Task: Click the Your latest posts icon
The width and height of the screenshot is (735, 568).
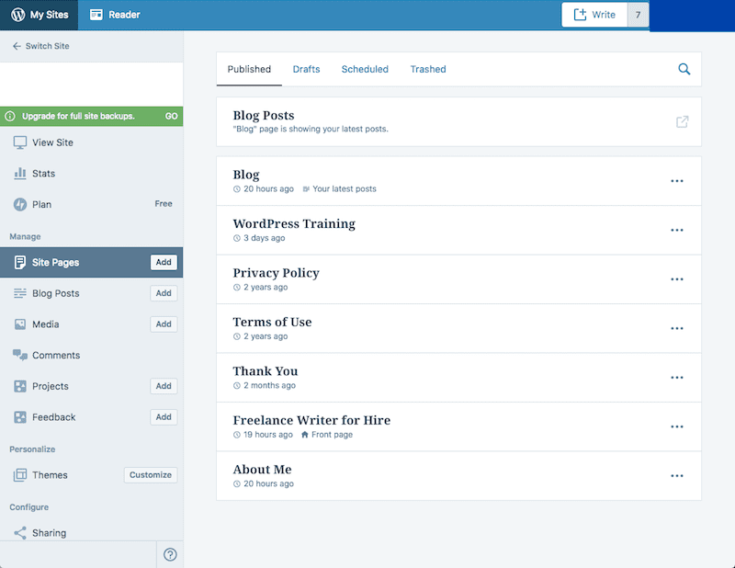Action: click(306, 189)
